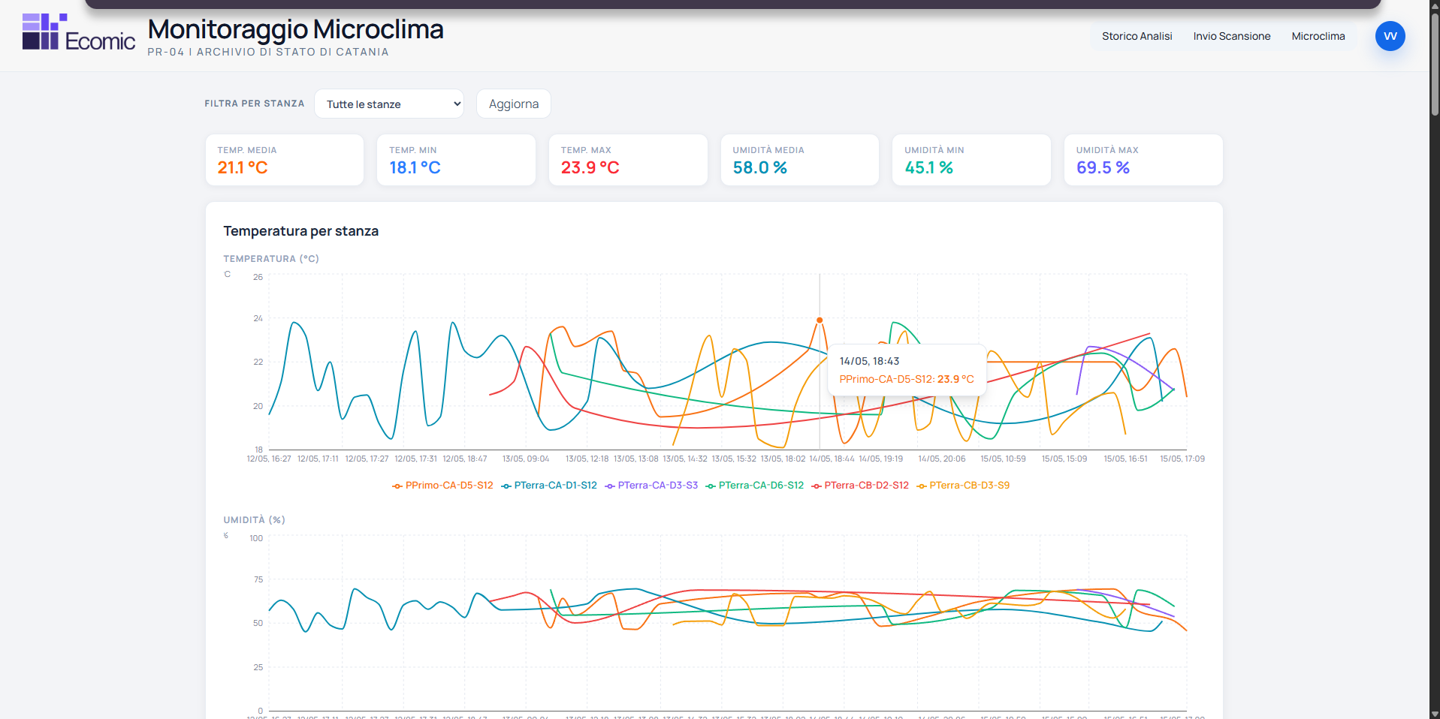This screenshot has height=719, width=1440.
Task: Open the Storico Analisi menu item
Action: pyautogui.click(x=1137, y=36)
